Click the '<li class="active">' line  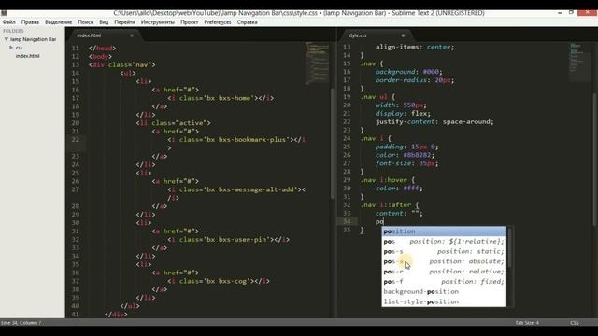[173, 123]
